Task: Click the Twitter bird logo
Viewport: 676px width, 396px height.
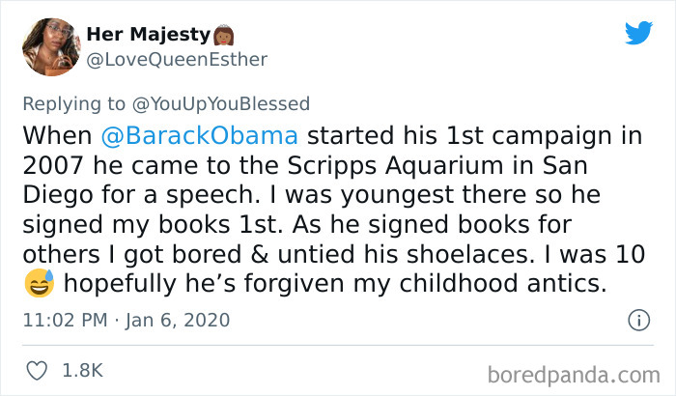Action: [638, 32]
